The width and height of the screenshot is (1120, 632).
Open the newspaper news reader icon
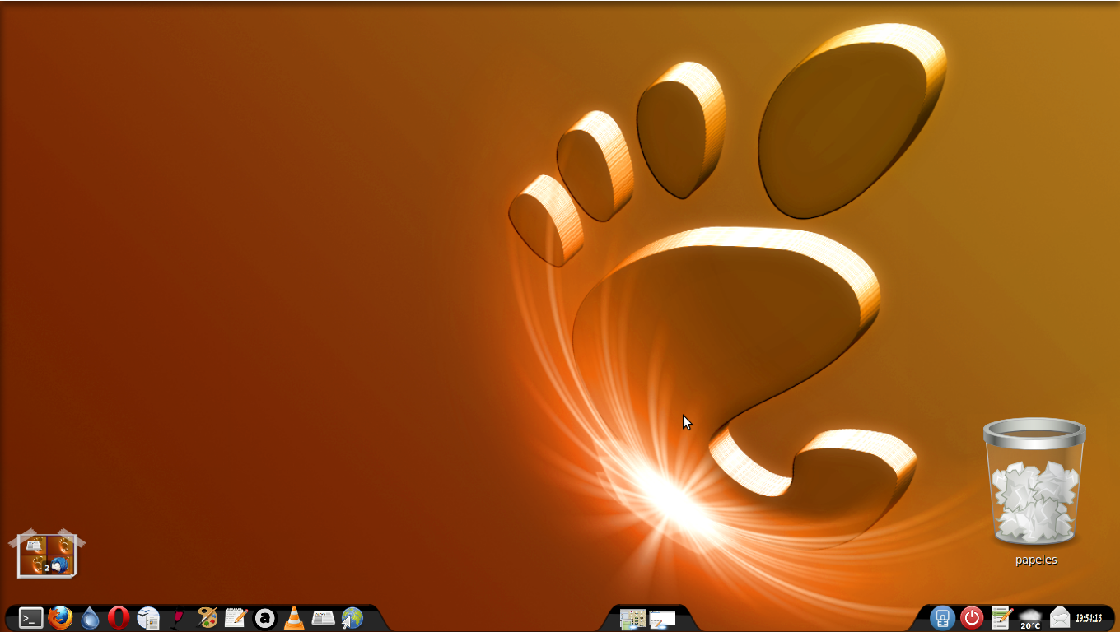click(323, 618)
